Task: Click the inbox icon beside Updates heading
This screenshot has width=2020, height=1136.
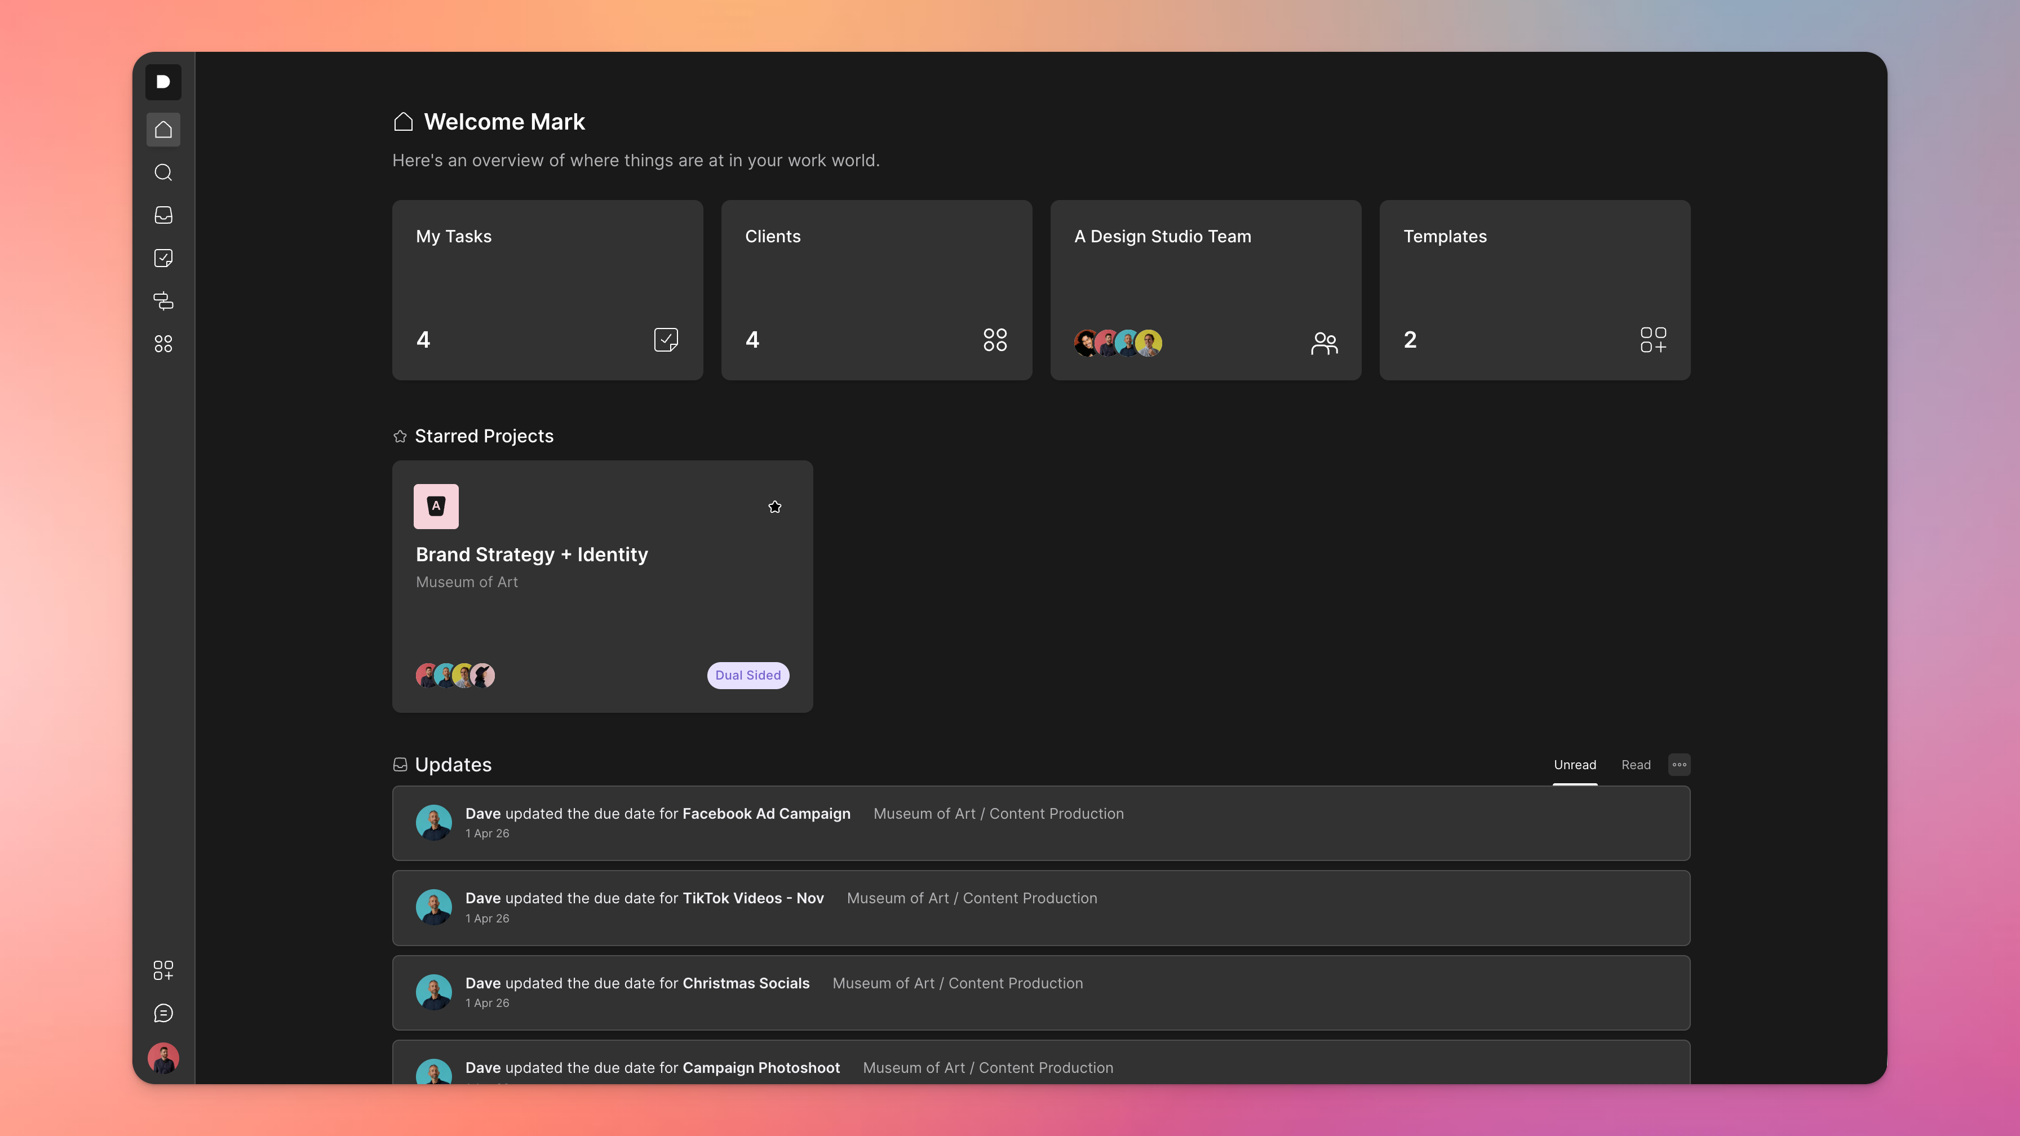Action: tap(400, 765)
